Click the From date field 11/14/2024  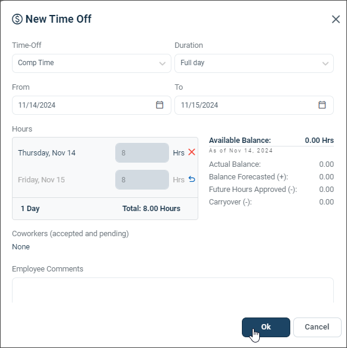click(91, 105)
